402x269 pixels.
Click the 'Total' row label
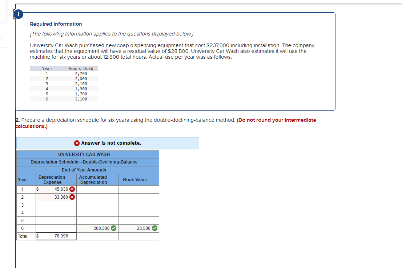pyautogui.click(x=23, y=236)
